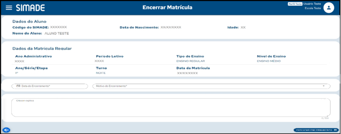
Task: Click the calendar icon in Data do Encerramento
Action: [18, 86]
